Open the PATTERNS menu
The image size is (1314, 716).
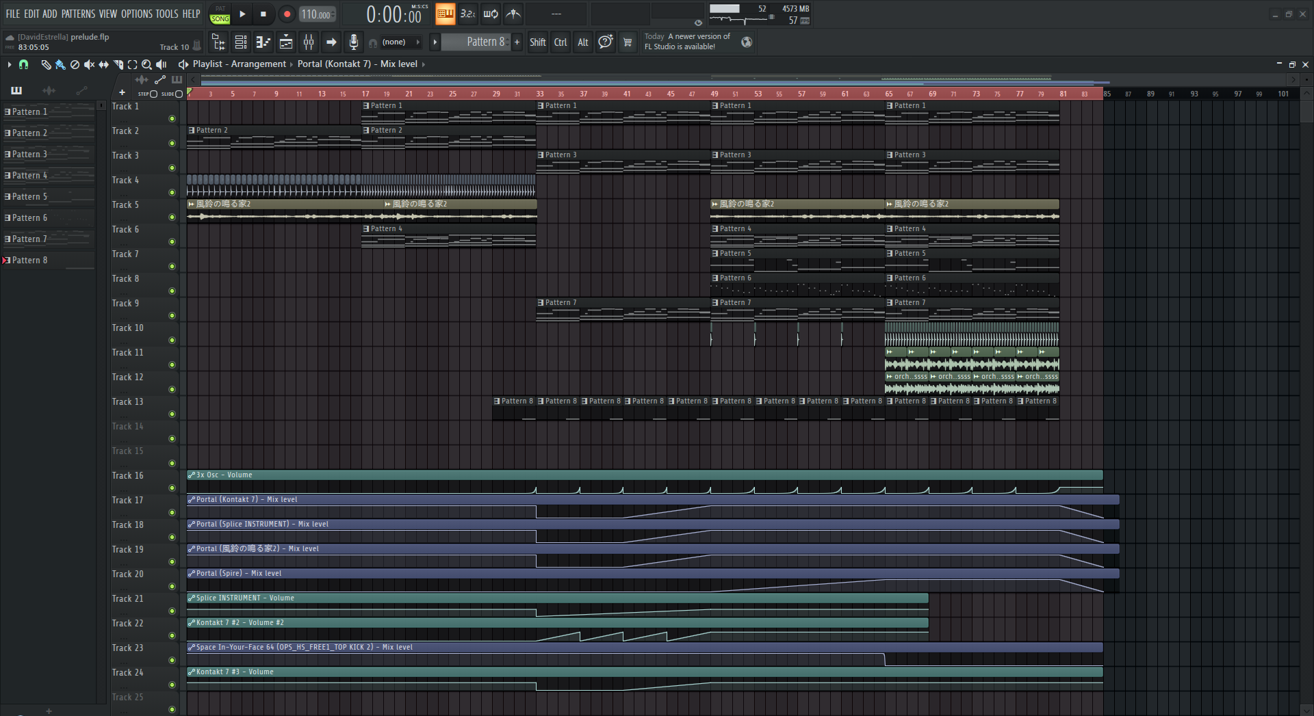78,14
